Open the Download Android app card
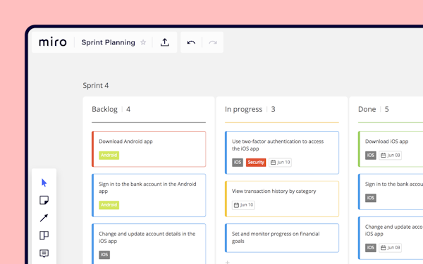Screen dimensions: 423x264 (149, 149)
